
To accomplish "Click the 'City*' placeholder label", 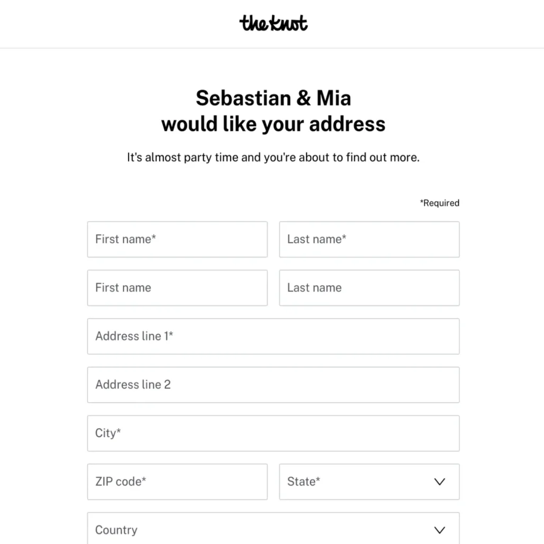I will [108, 433].
